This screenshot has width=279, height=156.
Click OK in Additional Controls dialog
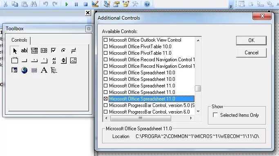251,40
